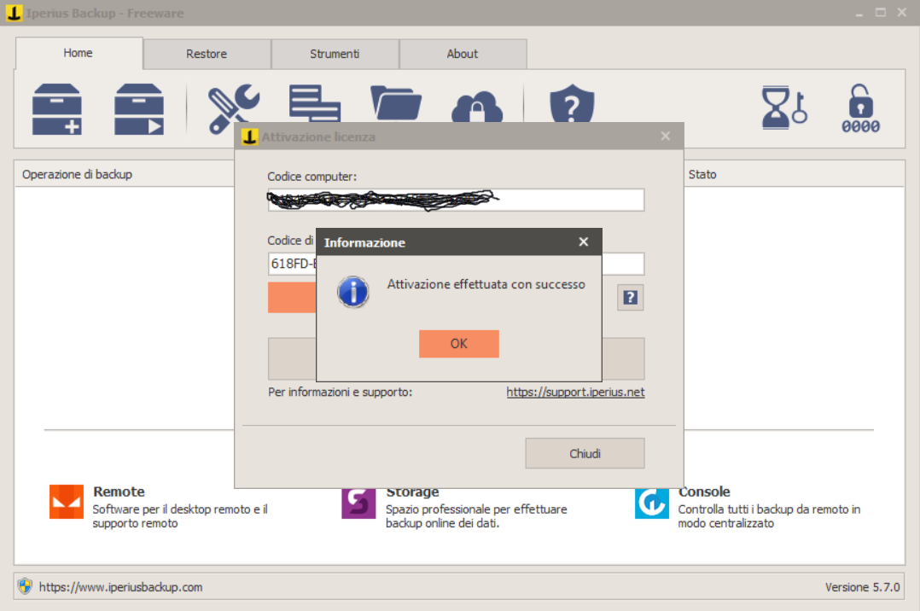Image resolution: width=920 pixels, height=611 pixels.
Task: Click the blue information icon in the dialog
Action: tap(353, 292)
